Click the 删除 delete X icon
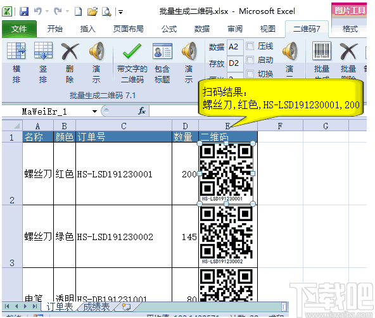Image resolution: width=375 pixels, height=318 pixels. point(70,51)
